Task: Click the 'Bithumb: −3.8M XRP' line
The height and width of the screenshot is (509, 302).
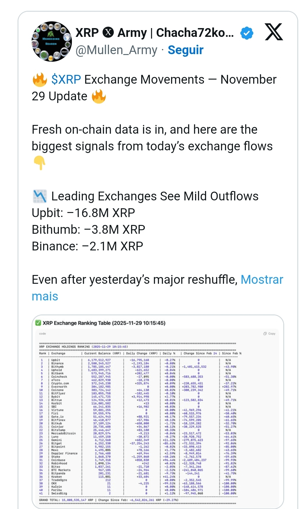Action: [88, 230]
